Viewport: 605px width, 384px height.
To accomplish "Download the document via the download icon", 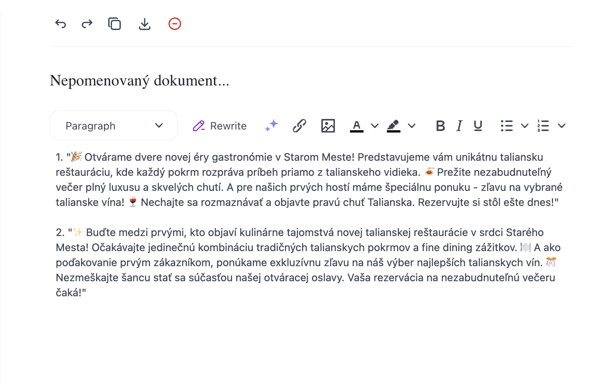I will pos(145,24).
